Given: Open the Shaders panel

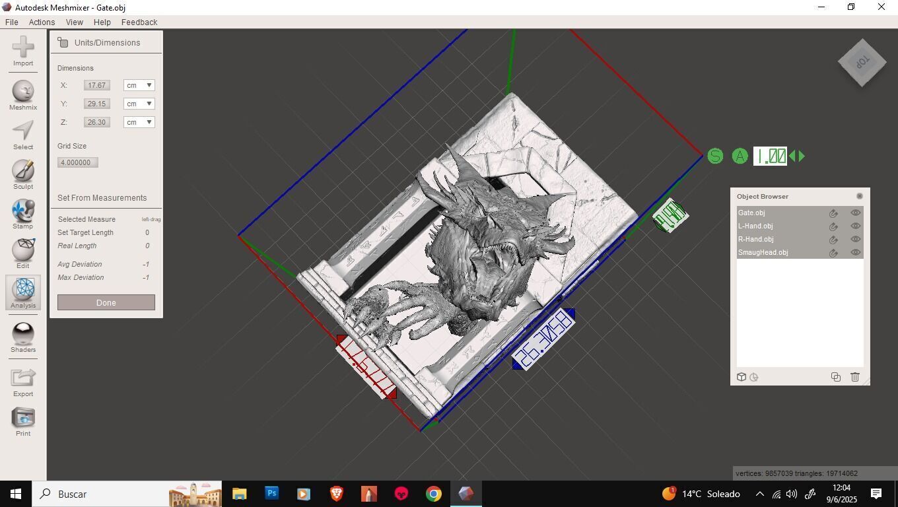Looking at the screenshot, I should (x=23, y=338).
